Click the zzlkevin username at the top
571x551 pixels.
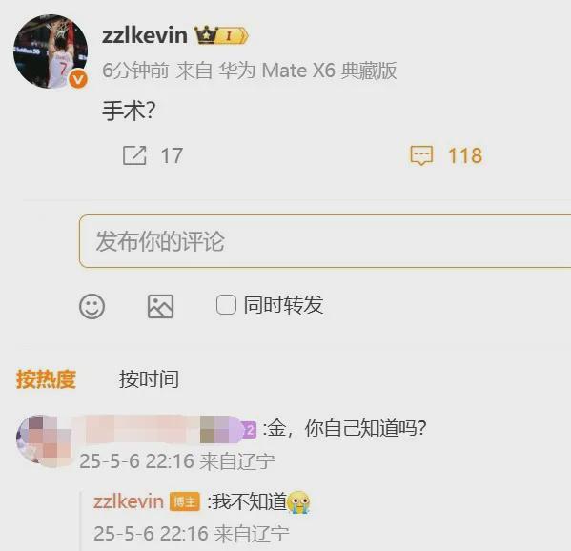(145, 35)
